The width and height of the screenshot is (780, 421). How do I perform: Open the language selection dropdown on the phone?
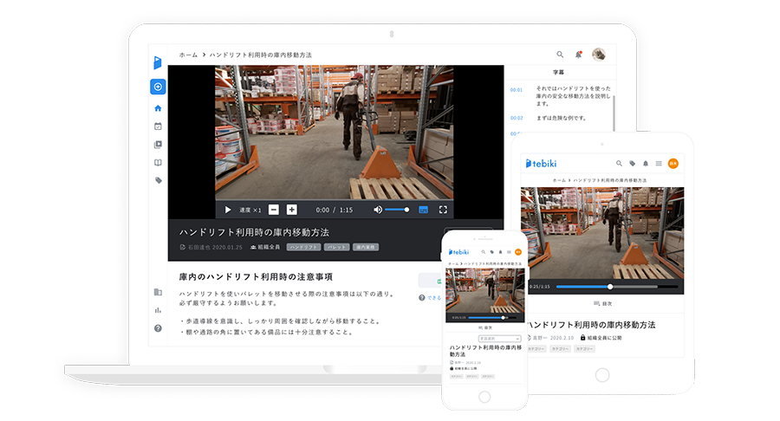pos(499,339)
